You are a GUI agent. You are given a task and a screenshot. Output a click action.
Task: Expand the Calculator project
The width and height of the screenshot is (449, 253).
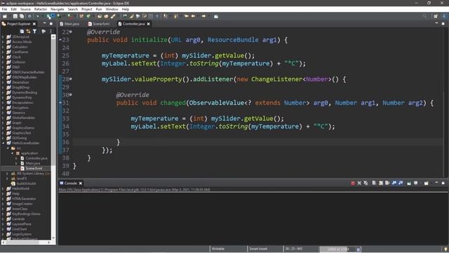coord(4,47)
